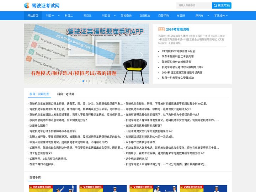Image resolution: width=256 pixels, height=192 pixels.
Task: Open question 驾驶机动车在道路上发生交通事故
Action: [x=76, y=114]
